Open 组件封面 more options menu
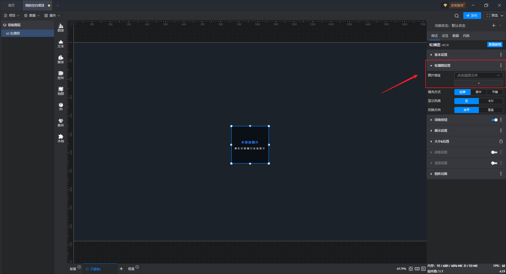Viewport: 506px width, 274px height. click(501, 174)
